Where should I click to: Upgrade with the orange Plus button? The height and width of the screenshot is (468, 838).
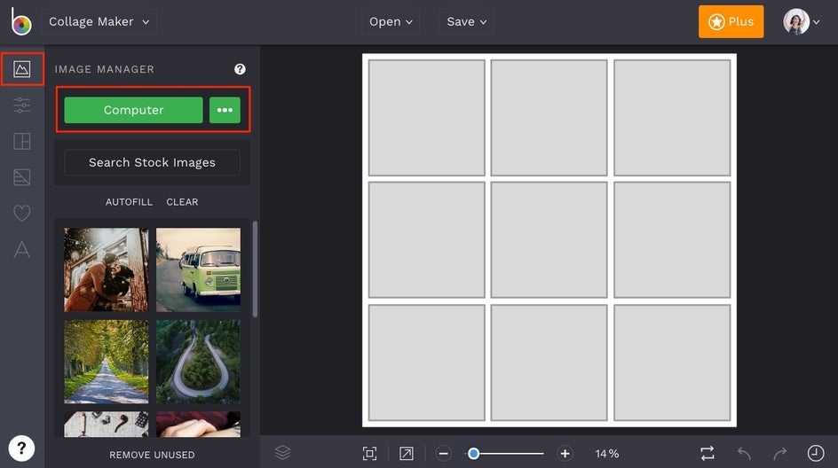pyautogui.click(x=731, y=22)
